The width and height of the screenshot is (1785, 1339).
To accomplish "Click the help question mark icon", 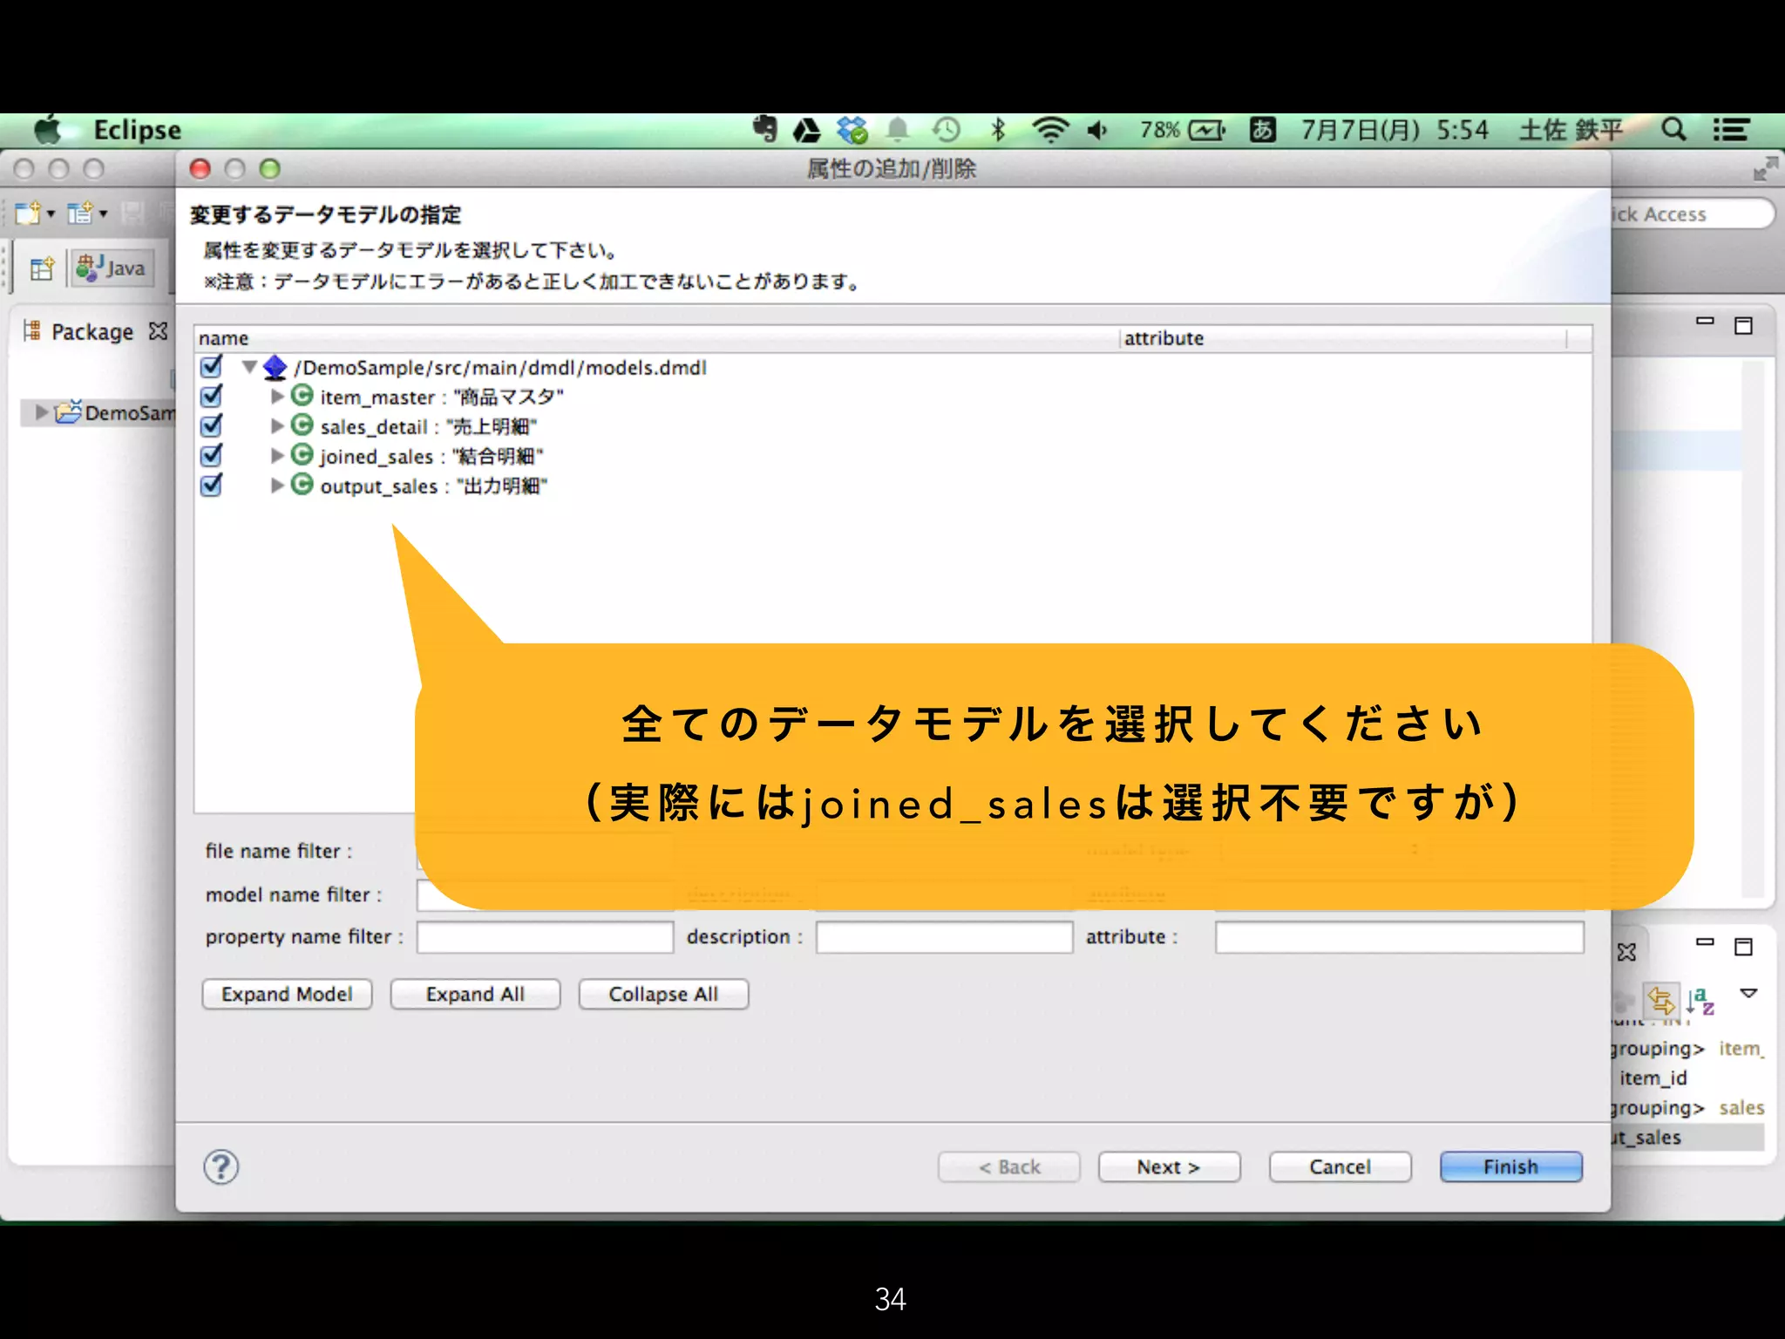I will point(221,1166).
